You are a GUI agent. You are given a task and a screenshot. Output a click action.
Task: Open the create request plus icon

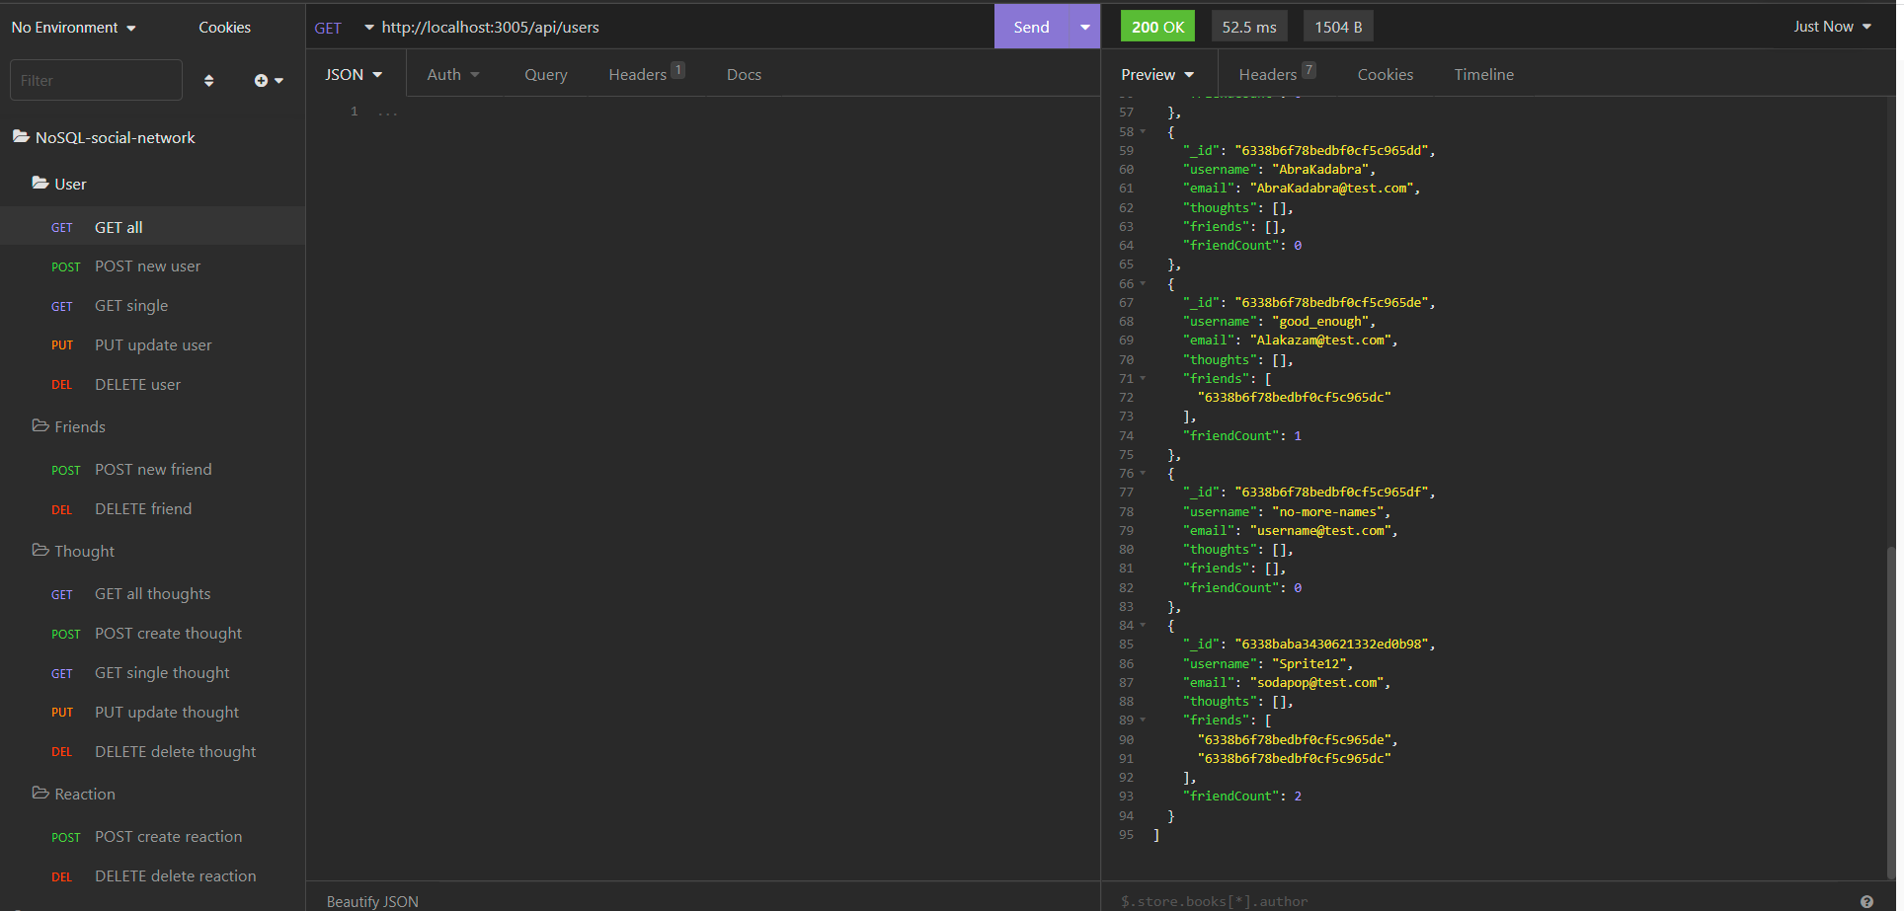(x=268, y=80)
